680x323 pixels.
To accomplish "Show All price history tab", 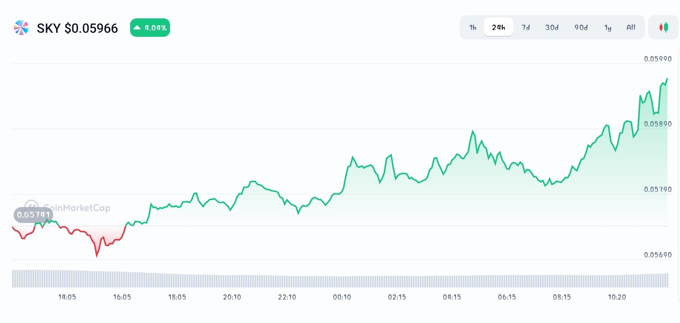I will (631, 27).
